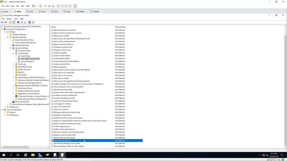Open the snapshot manager teal icon

(53, 6)
